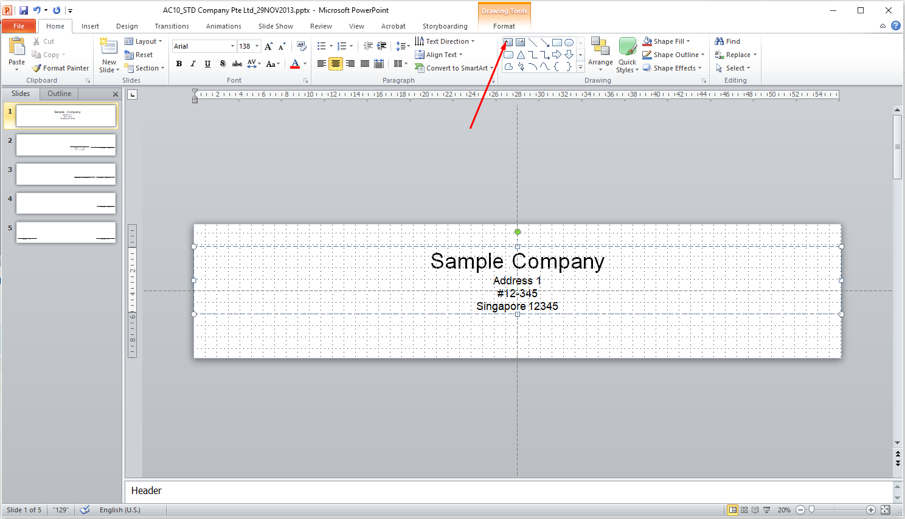
Task: Toggle Italic formatting
Action: click(193, 64)
